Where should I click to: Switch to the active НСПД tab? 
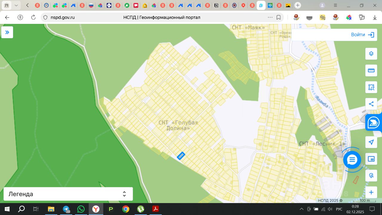[x=261, y=5]
